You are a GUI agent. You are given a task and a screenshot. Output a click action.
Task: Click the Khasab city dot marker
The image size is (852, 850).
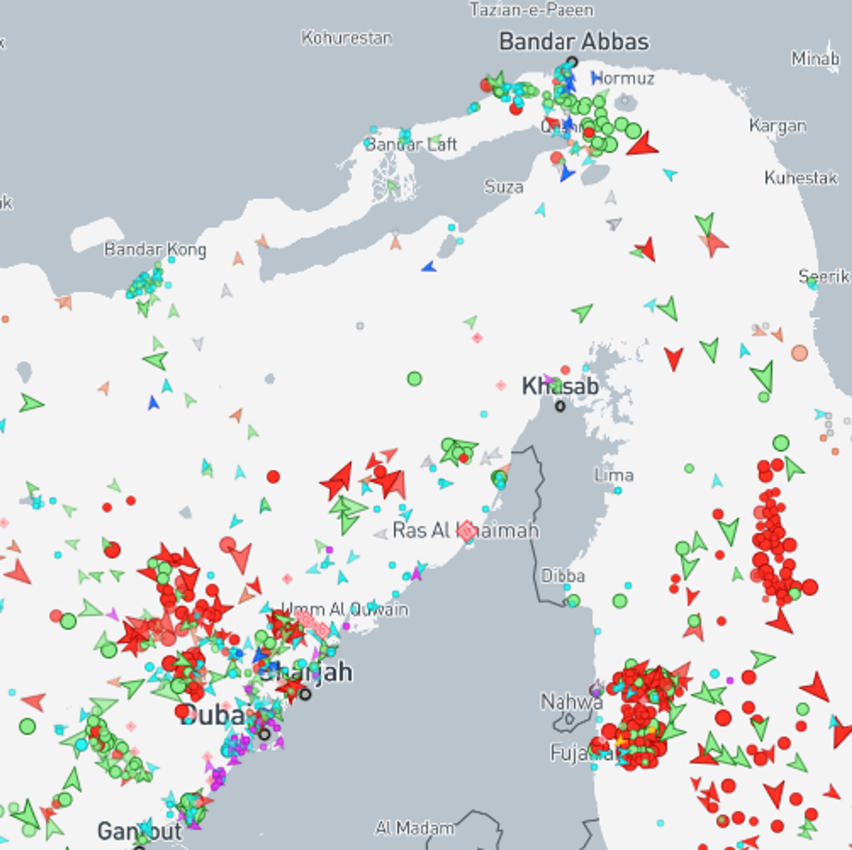(x=560, y=406)
